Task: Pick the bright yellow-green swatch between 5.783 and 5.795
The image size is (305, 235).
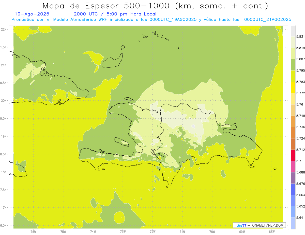Action: point(293,76)
